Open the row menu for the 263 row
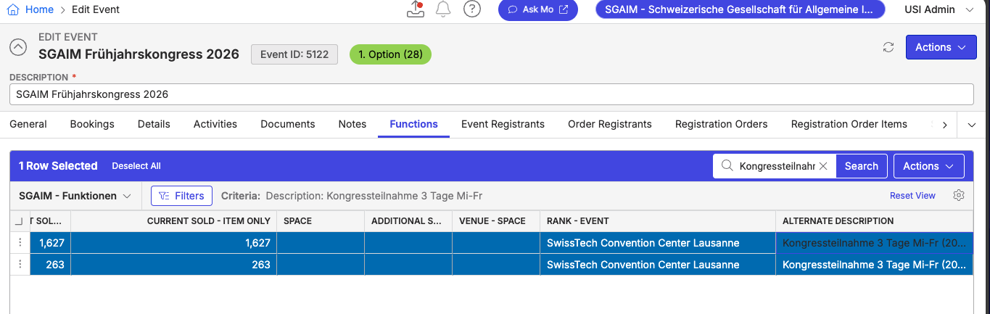The width and height of the screenshot is (990, 314). [x=20, y=265]
